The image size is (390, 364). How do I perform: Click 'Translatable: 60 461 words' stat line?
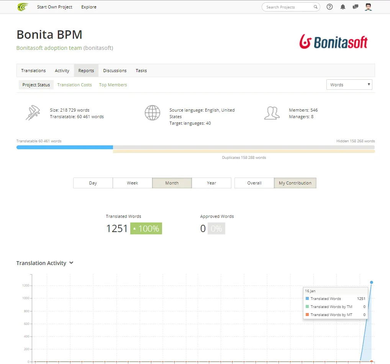pyautogui.click(x=77, y=117)
